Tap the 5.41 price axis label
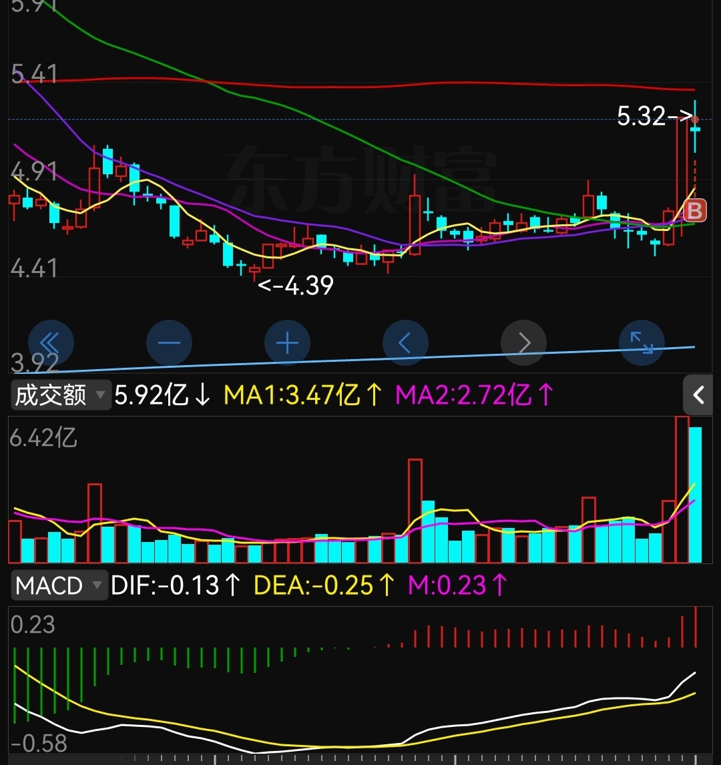The image size is (721, 765). point(33,74)
